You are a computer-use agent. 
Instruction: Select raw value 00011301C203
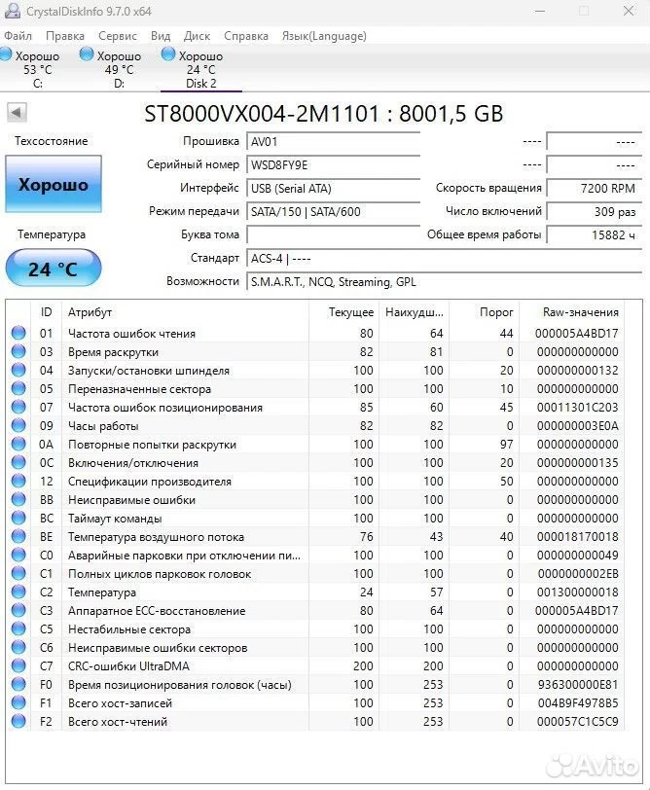coord(577,408)
